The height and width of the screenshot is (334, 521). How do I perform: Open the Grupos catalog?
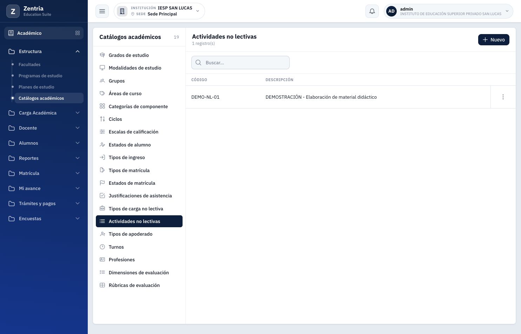[x=139, y=81]
